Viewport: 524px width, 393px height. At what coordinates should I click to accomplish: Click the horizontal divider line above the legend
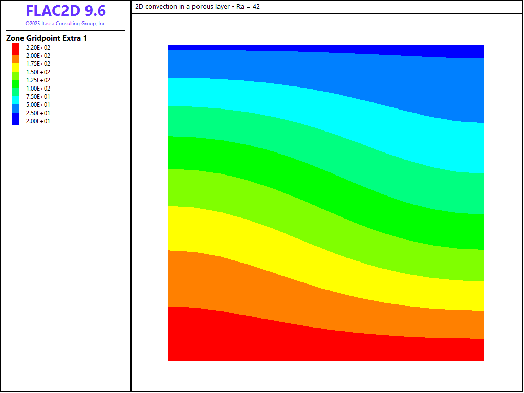click(x=65, y=31)
